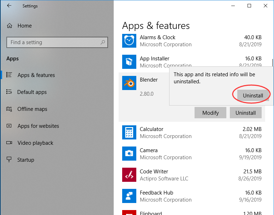274x215 pixels.
Task: Select the Video playback camera icon
Action: point(9,143)
